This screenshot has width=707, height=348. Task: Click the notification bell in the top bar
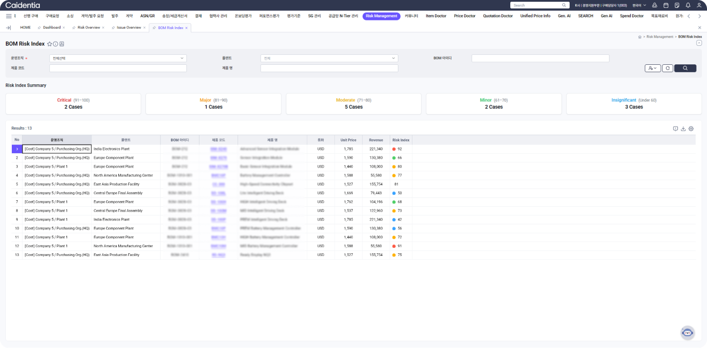688,5
